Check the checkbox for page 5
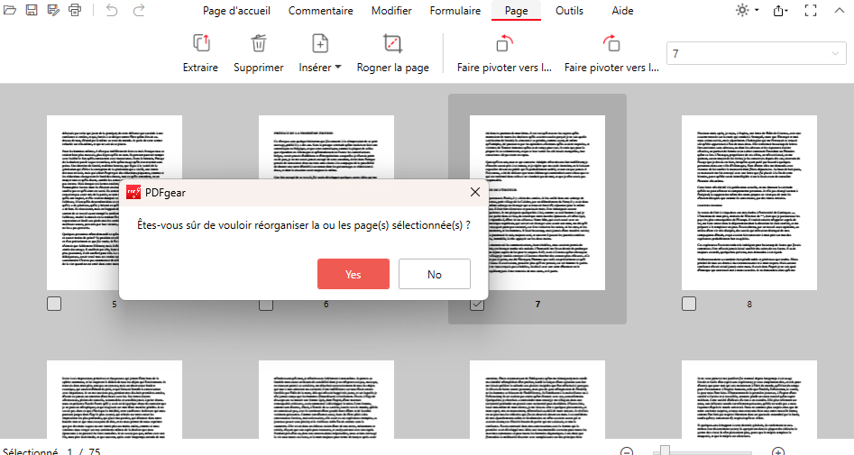Screen dimensions: 854x455 pyautogui.click(x=54, y=304)
